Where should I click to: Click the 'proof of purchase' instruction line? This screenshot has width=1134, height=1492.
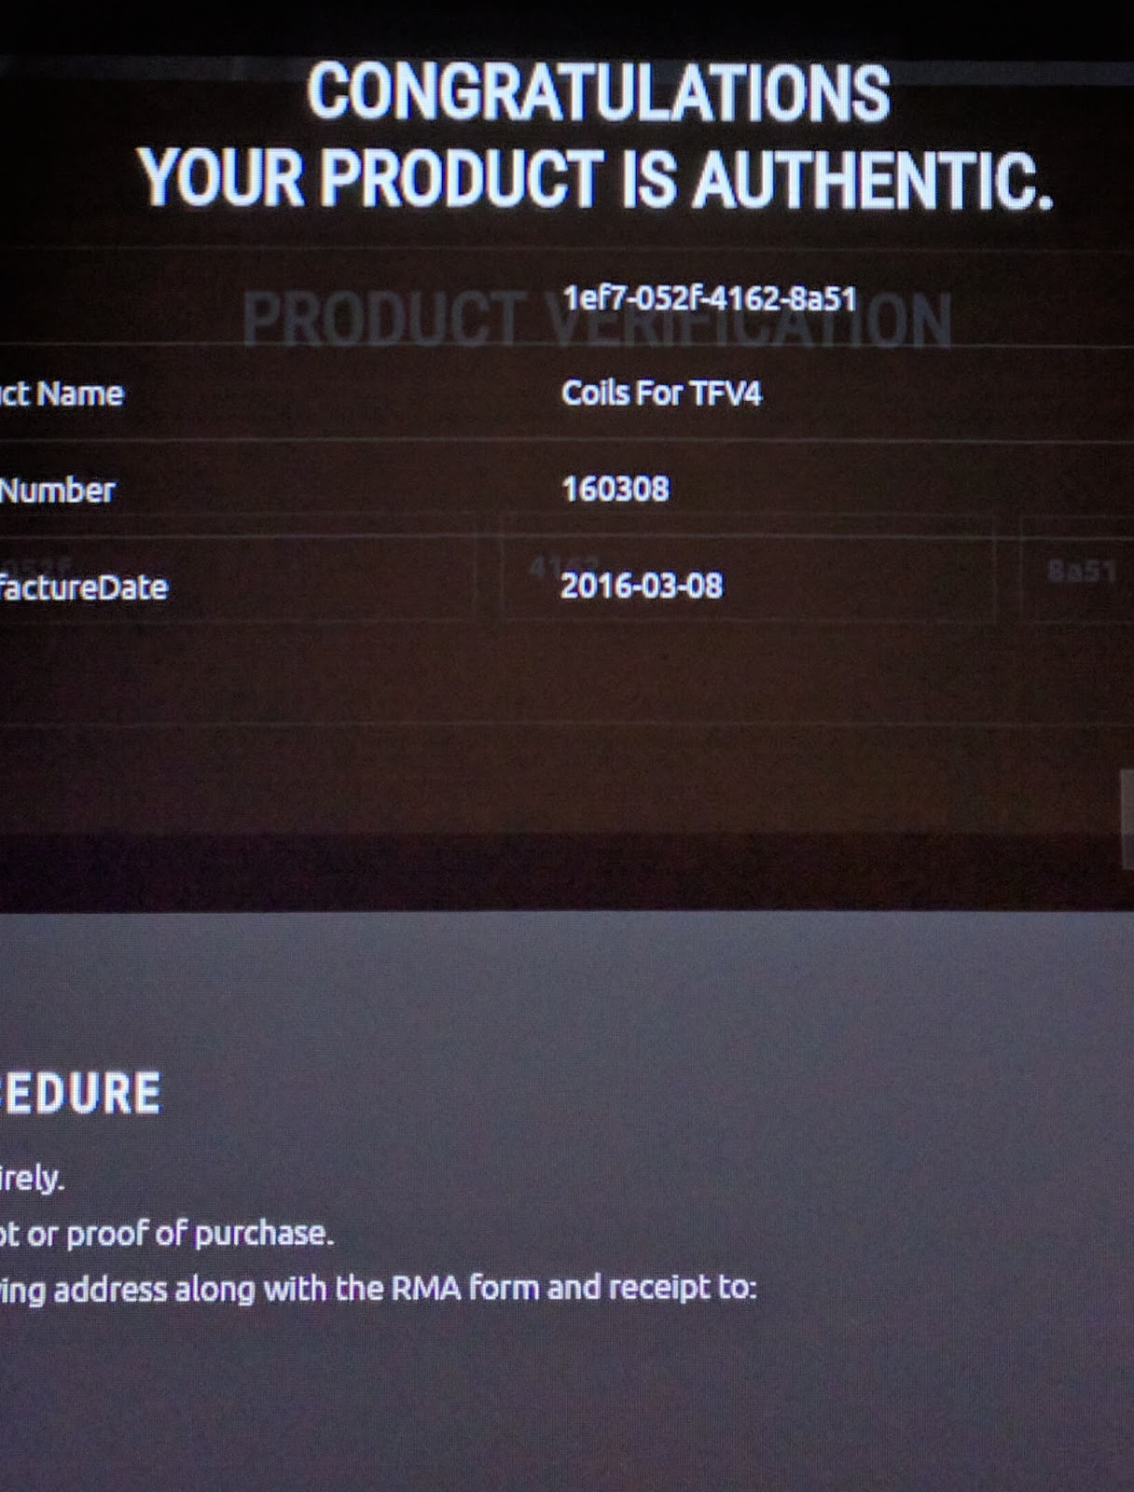pos(166,1234)
